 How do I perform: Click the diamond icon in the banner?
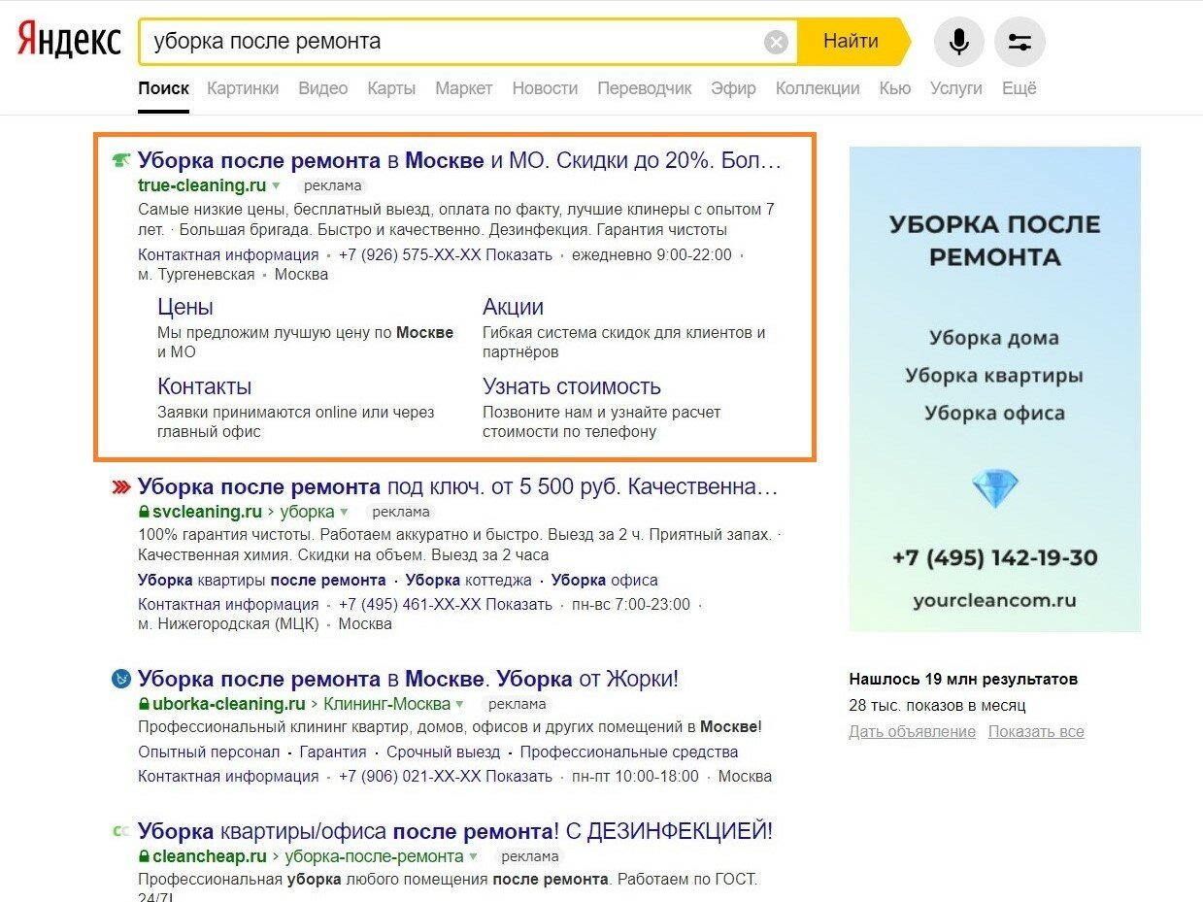[x=995, y=489]
